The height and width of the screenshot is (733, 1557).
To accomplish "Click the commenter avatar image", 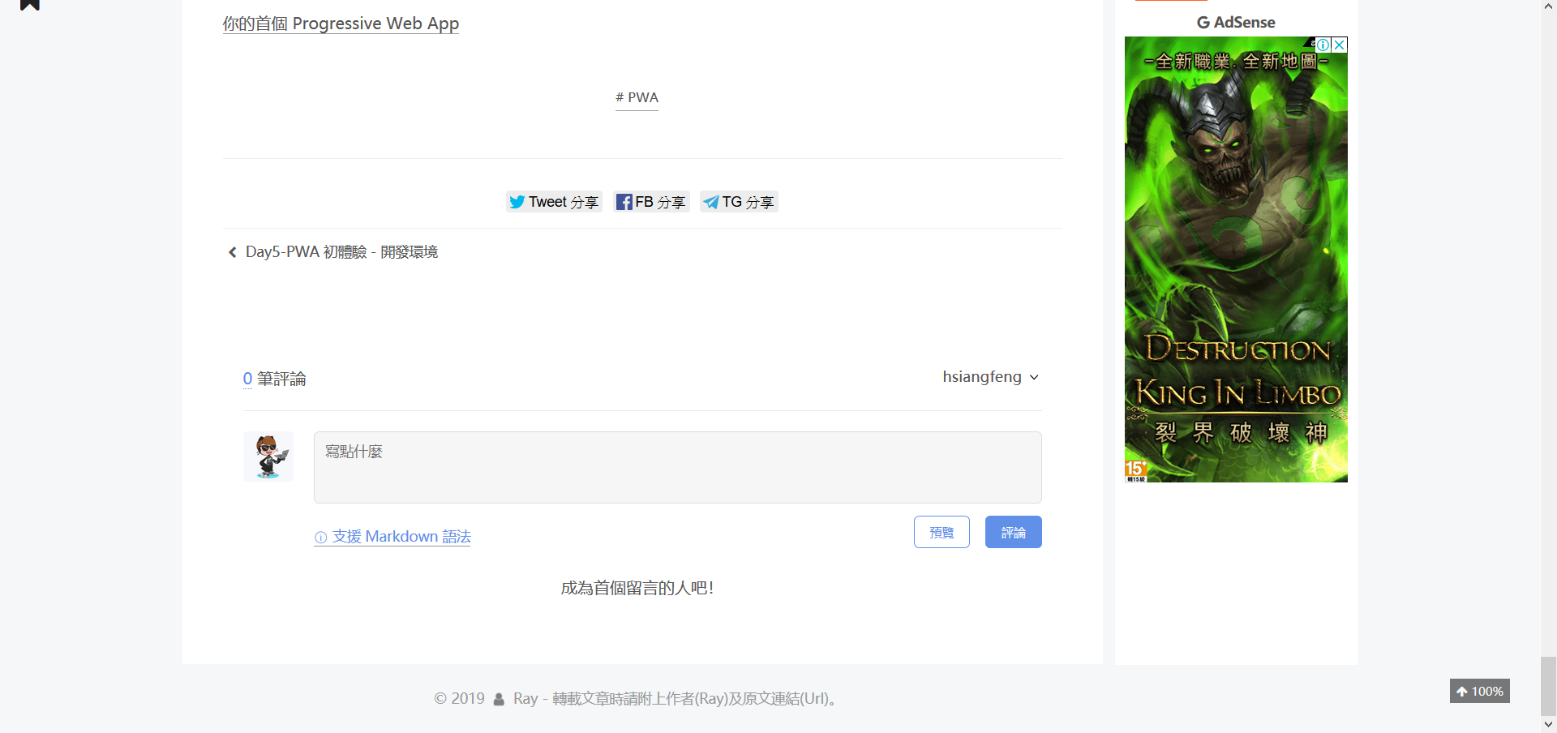I will coord(268,457).
